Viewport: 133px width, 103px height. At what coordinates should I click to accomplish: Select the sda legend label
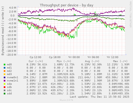point(9,84)
